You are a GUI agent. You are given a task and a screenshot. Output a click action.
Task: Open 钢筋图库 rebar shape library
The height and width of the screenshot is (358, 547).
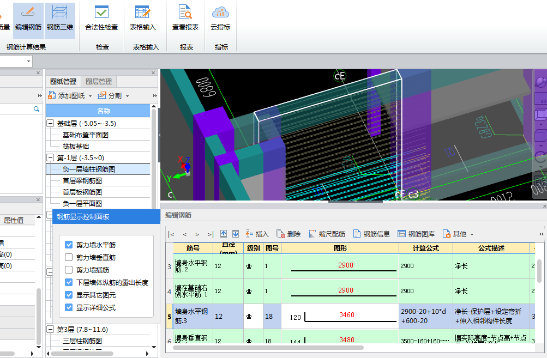(416, 234)
